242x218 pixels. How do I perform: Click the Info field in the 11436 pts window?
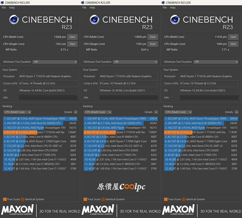[209, 97]
